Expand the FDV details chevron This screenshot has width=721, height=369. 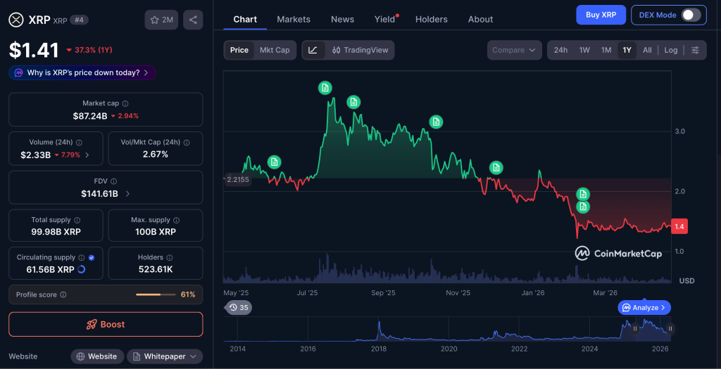coord(127,194)
